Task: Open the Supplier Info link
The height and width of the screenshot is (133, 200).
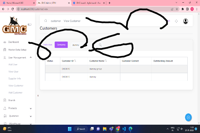Action: pos(15,78)
